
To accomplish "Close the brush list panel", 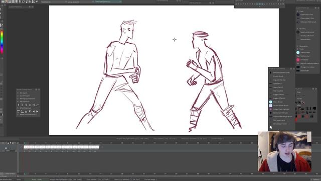I will (294, 69).
